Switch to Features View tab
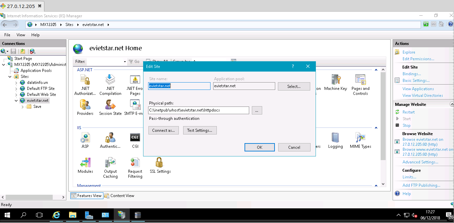This screenshot has width=454, height=223. [86, 196]
